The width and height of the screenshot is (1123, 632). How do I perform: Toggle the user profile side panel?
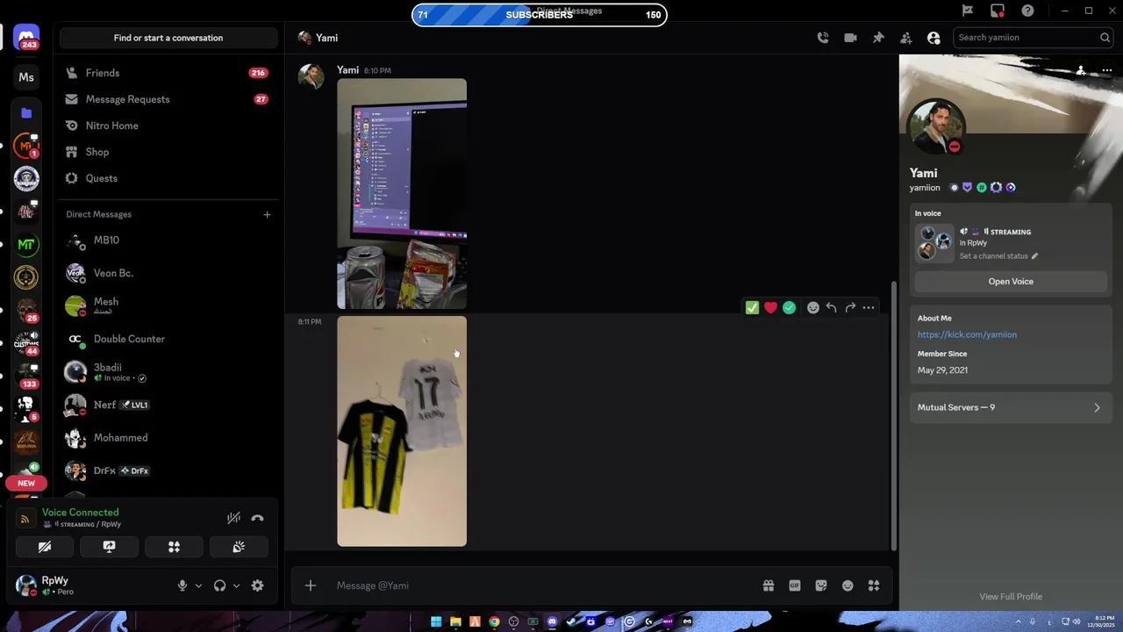933,38
